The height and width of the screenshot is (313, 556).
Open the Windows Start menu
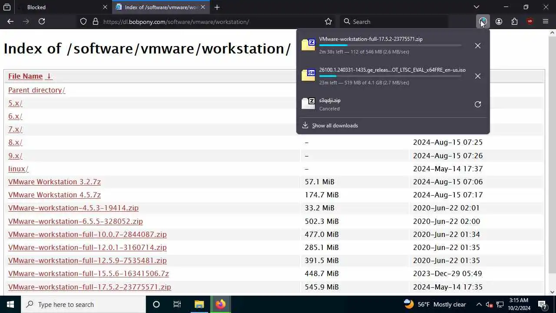pos(10,304)
